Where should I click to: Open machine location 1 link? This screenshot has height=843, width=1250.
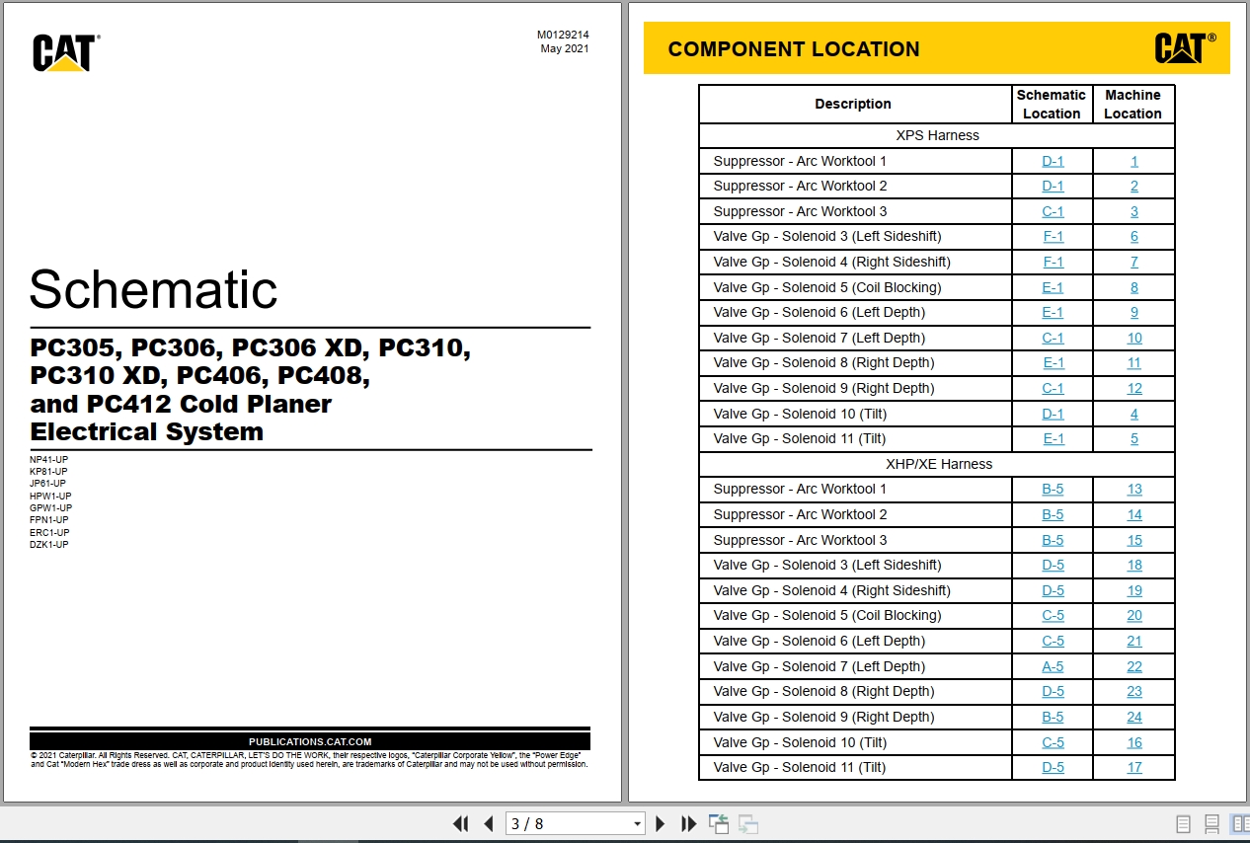1134,161
